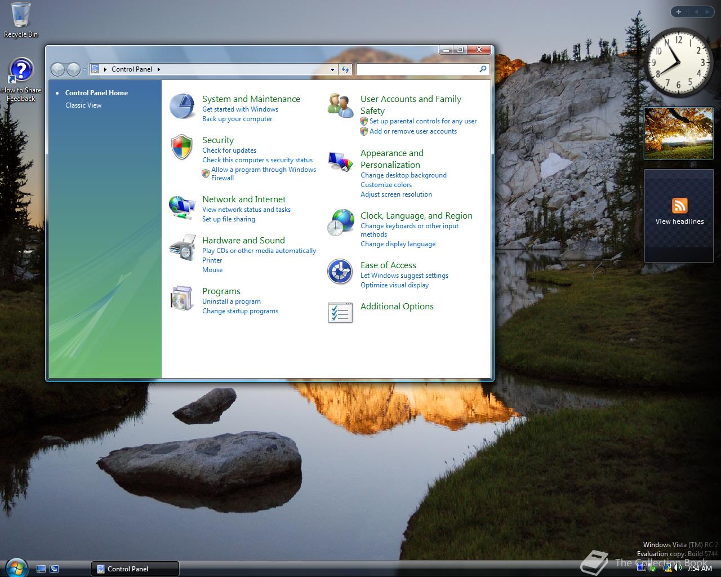Click Customize colors link
The image size is (721, 577).
click(x=386, y=185)
